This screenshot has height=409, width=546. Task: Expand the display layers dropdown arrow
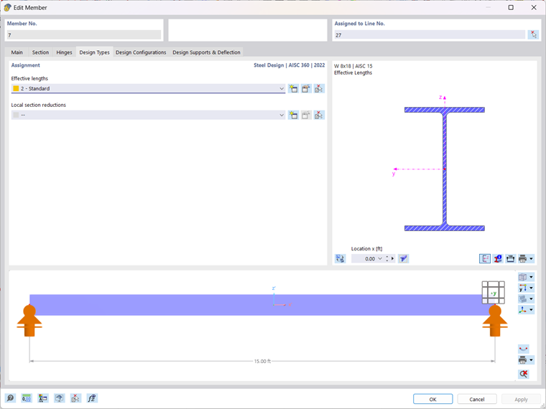click(531, 298)
